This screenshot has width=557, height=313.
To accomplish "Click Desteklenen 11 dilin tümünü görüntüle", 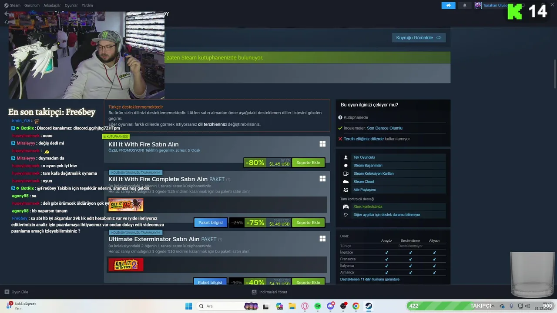I will 370,279.
